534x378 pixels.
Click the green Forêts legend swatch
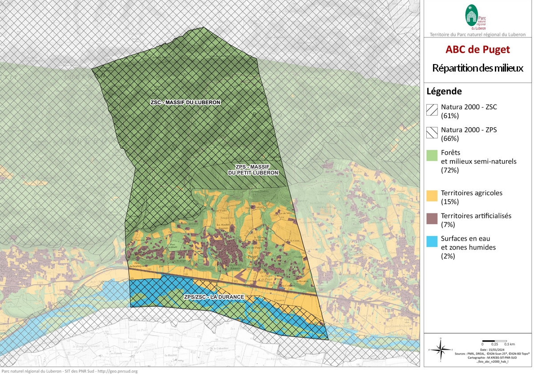point(433,156)
